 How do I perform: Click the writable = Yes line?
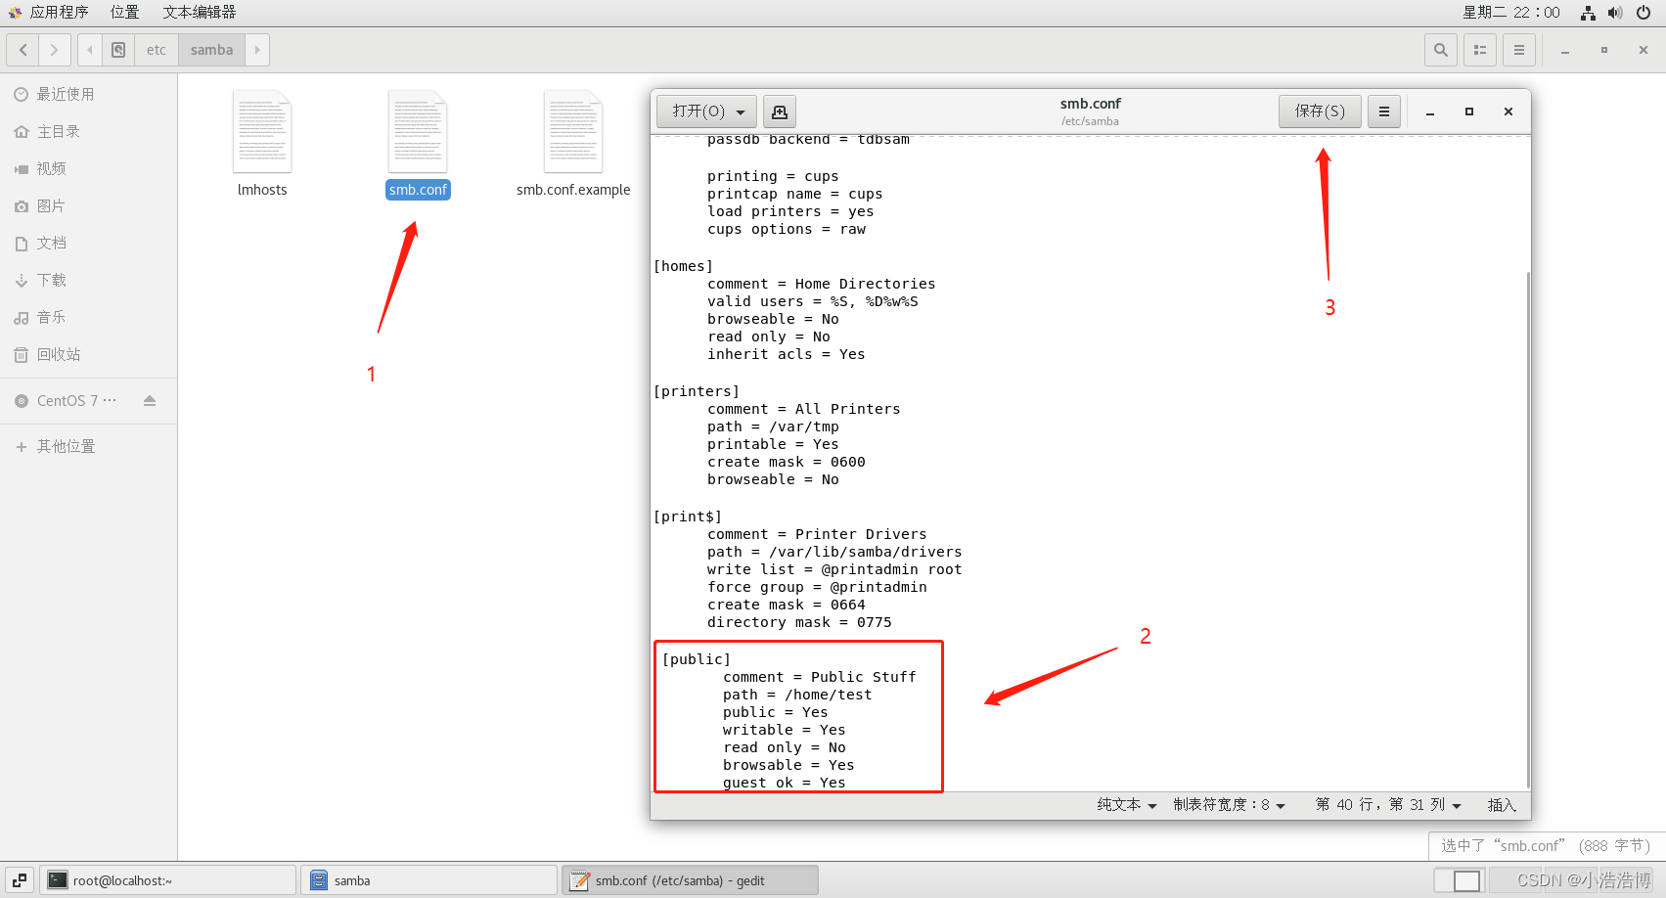tap(784, 730)
